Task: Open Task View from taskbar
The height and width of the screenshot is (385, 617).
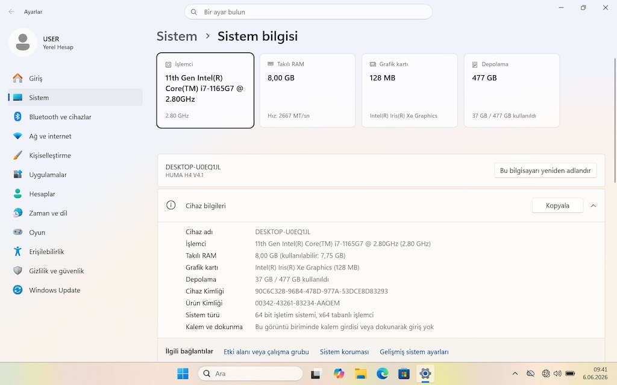Action: click(x=316, y=374)
